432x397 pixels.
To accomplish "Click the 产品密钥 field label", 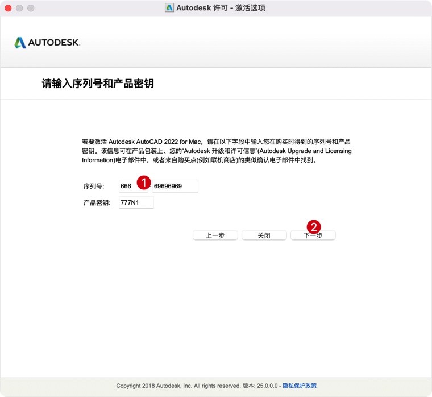I will [x=97, y=202].
